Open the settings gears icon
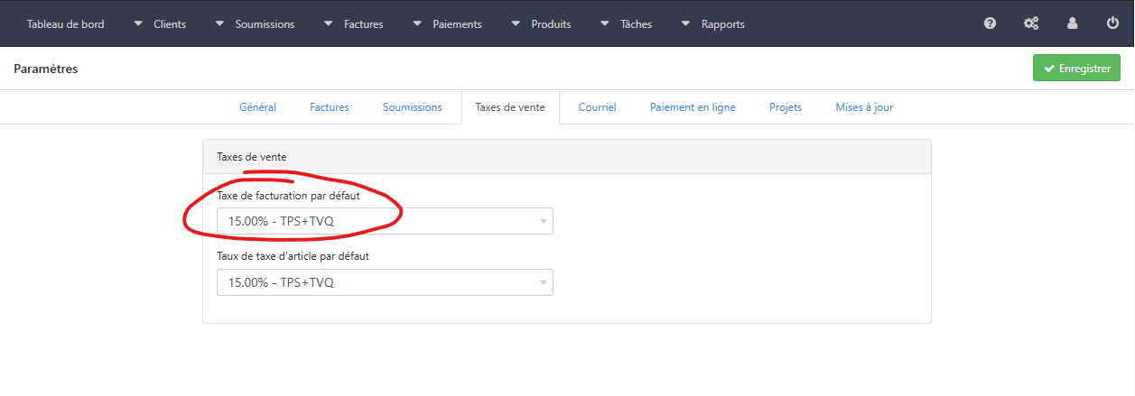Screen dimensions: 1135x396 point(1031,23)
